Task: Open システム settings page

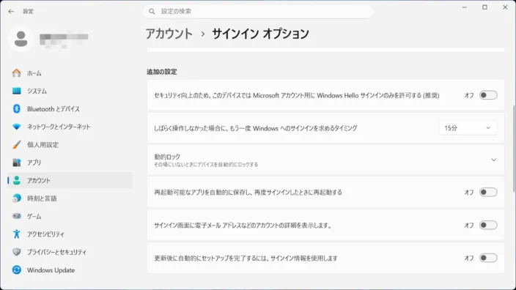Action: (x=70, y=91)
